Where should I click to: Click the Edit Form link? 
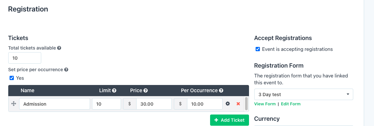point(291,104)
